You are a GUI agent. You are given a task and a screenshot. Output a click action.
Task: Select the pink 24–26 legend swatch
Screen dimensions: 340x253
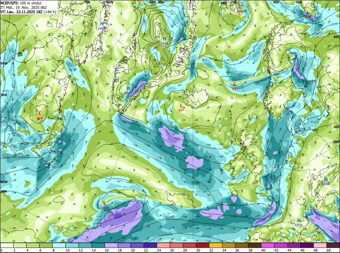click(164, 245)
